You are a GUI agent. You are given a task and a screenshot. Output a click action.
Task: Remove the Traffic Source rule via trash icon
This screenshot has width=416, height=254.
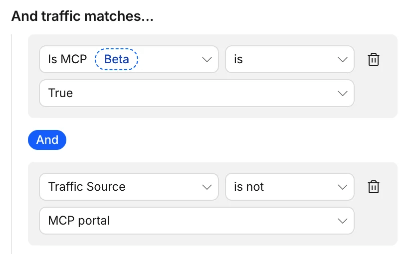click(373, 187)
